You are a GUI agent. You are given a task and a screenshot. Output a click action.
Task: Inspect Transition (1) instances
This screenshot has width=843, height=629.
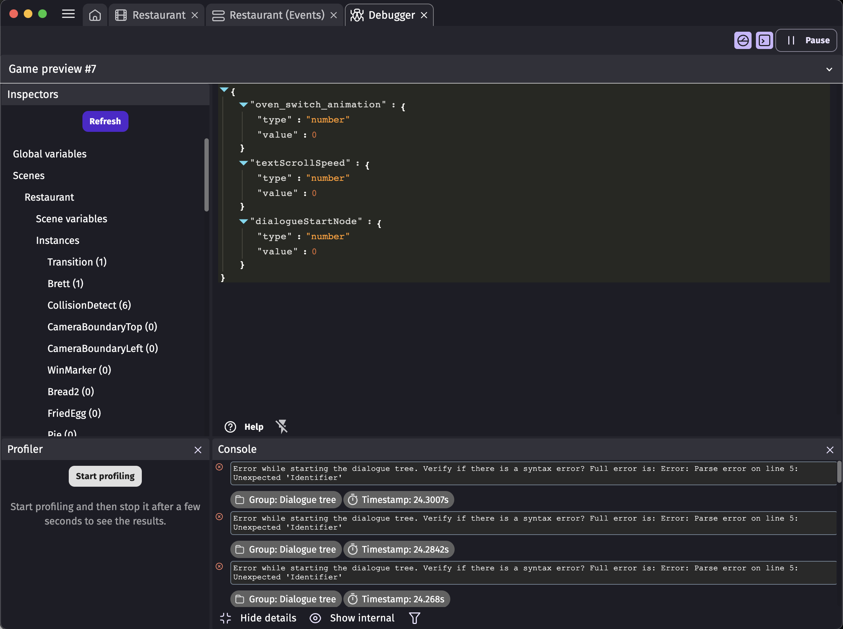click(77, 262)
